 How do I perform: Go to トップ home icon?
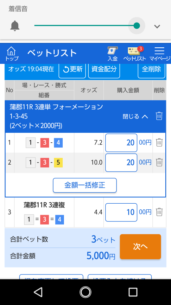coord(12,54)
